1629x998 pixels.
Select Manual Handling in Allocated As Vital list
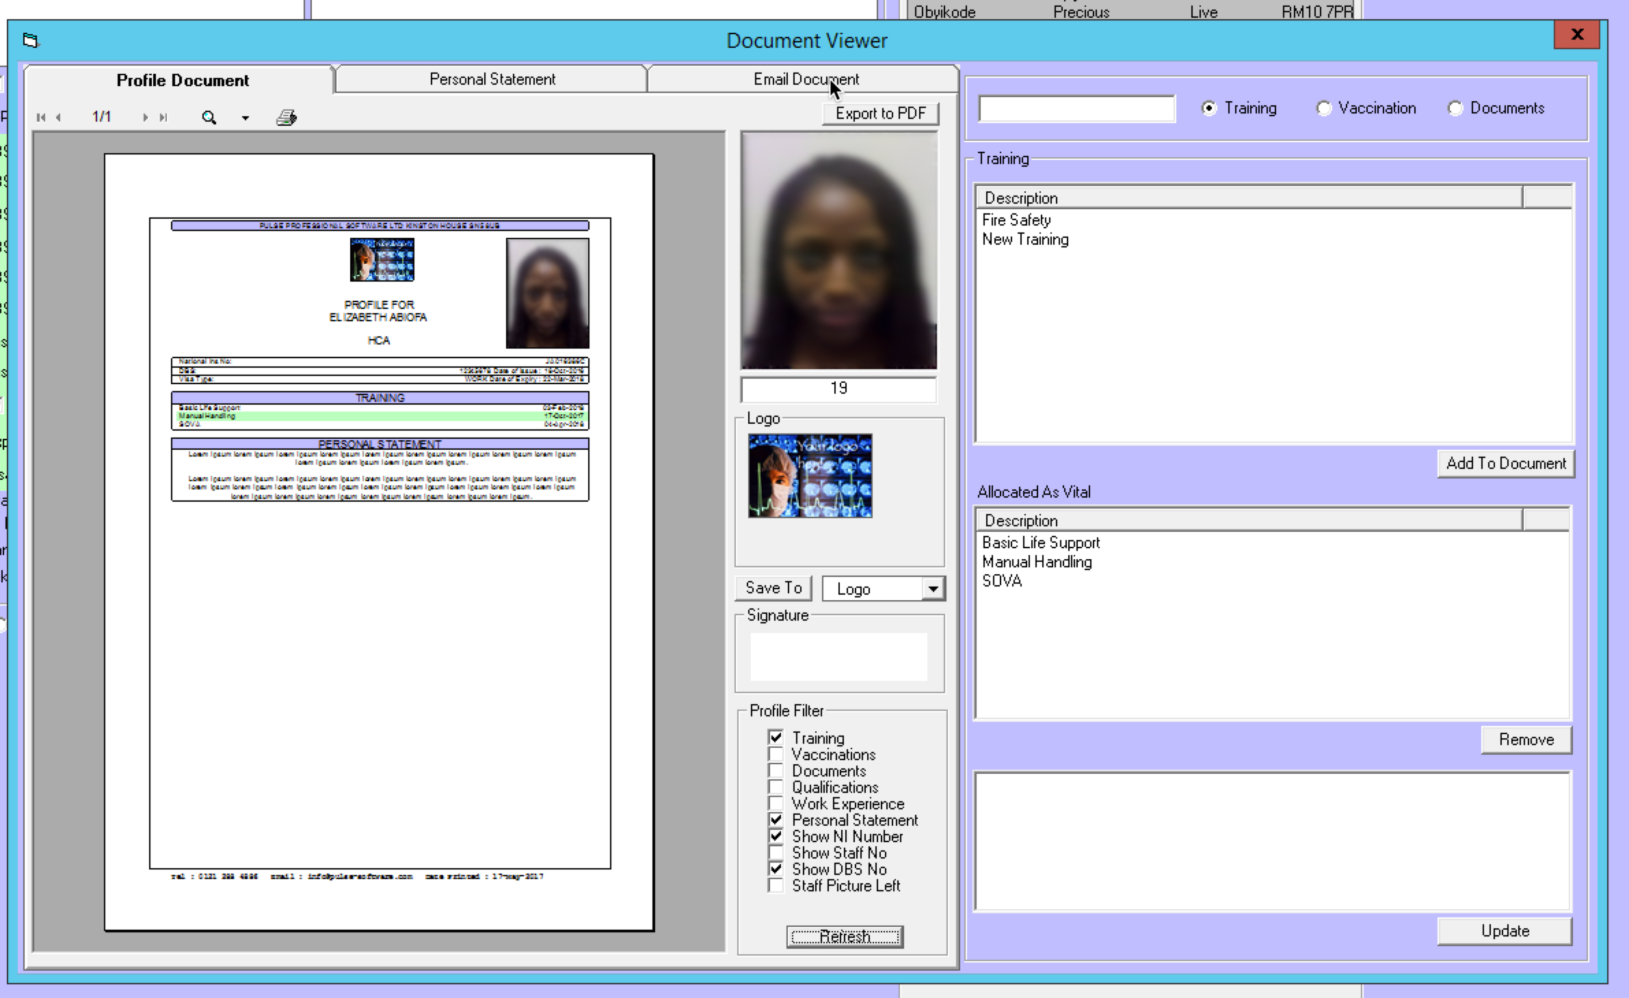(1037, 562)
